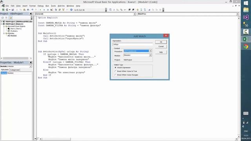Click List Properties/Methods icon in Edit toolbar

click(110, 10)
